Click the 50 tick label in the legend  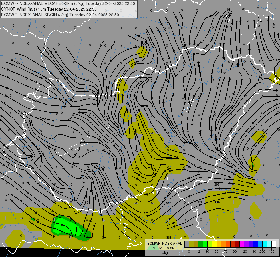[217, 252]
